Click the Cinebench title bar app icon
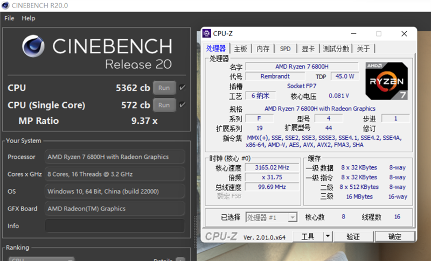The width and height of the screenshot is (431, 261). pyautogui.click(x=5, y=5)
